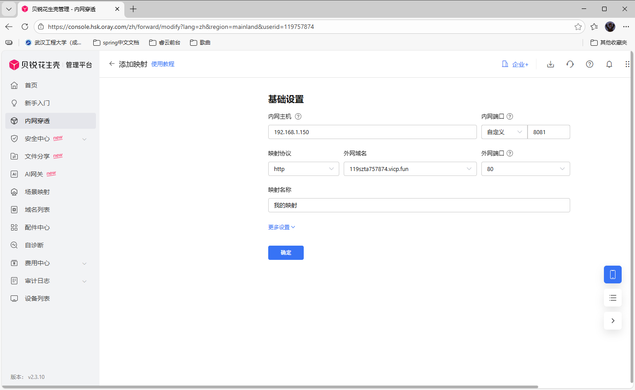Go to 首页 in the sidebar
The width and height of the screenshot is (635, 390).
click(x=31, y=85)
